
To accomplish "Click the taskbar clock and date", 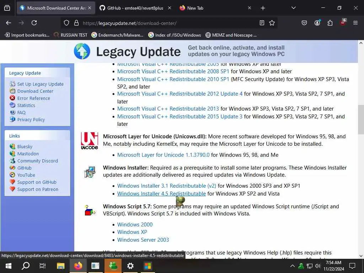I will pyautogui.click(x=333, y=266).
